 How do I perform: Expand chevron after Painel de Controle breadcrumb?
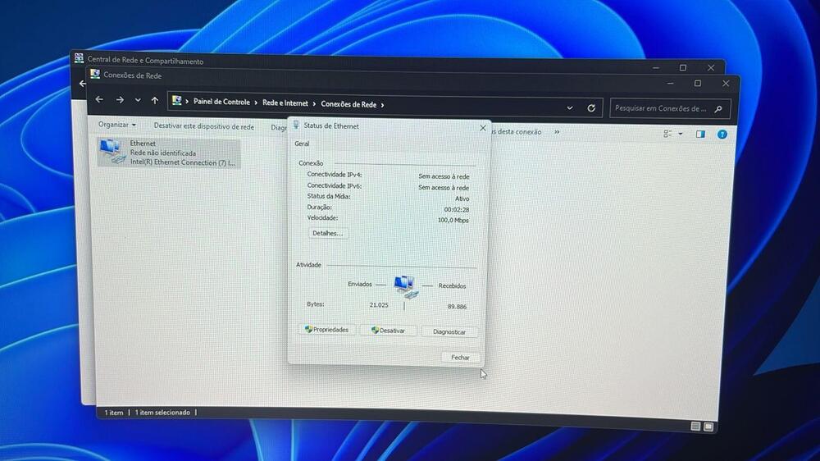256,103
